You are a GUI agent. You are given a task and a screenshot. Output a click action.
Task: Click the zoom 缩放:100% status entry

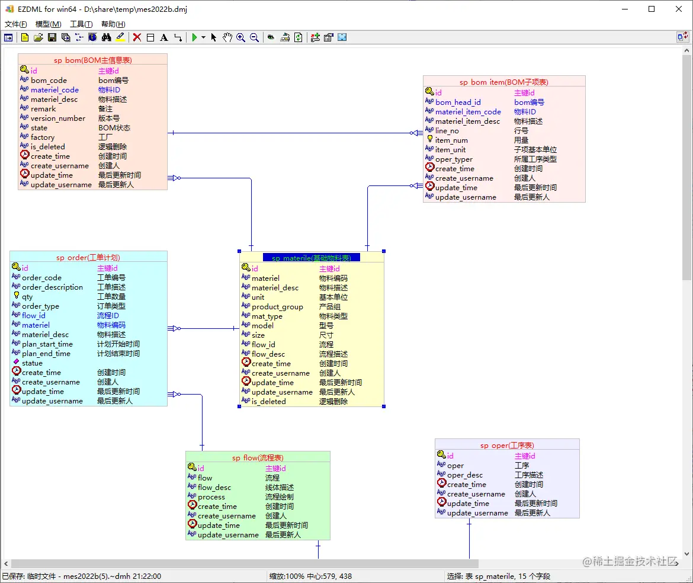click(x=287, y=576)
